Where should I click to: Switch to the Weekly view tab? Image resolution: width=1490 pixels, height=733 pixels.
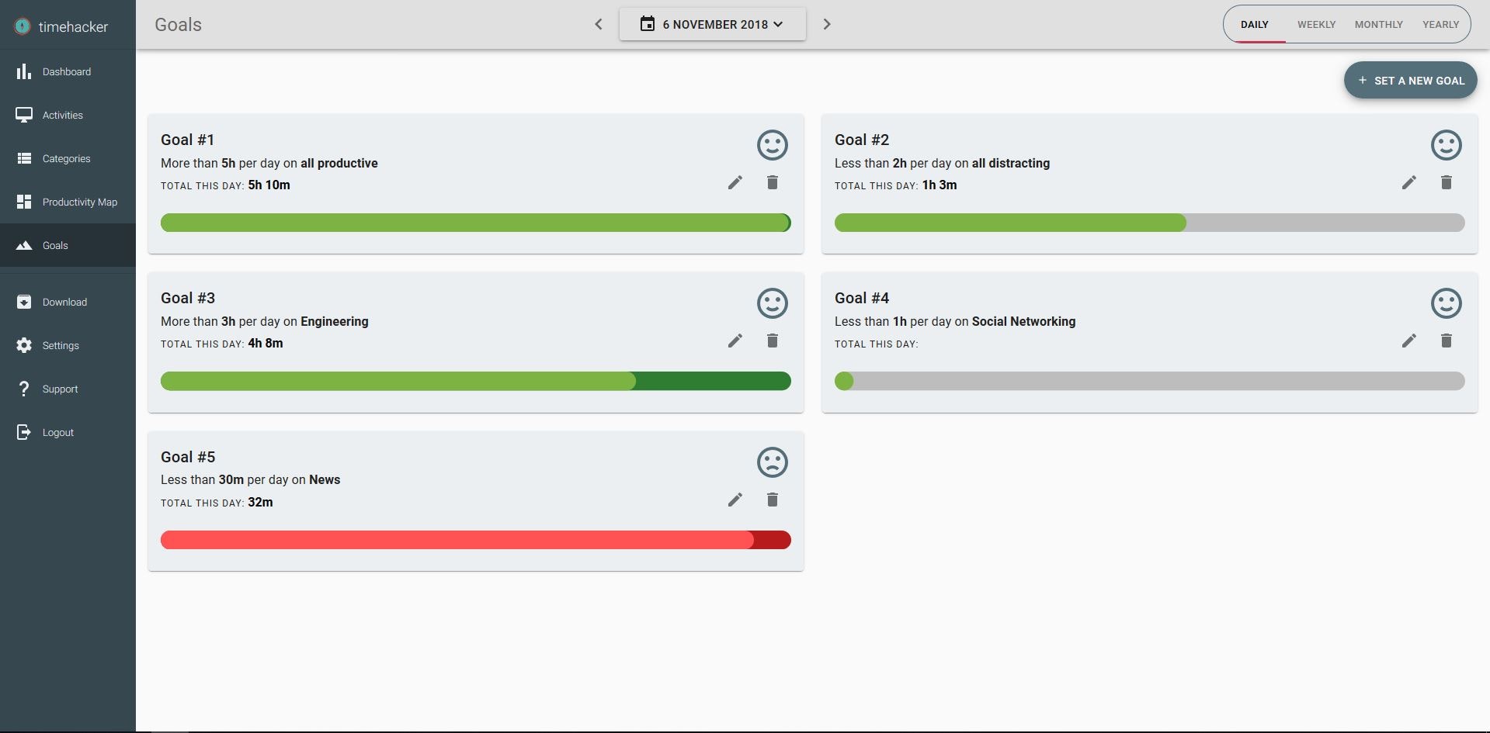tap(1316, 25)
